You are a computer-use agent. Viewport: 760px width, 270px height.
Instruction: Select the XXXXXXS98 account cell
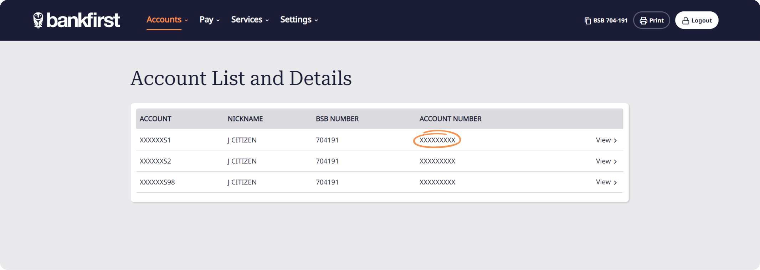[x=157, y=182]
